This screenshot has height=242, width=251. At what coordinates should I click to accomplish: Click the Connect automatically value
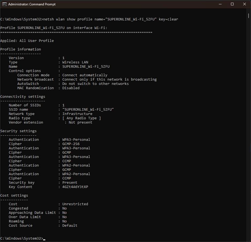click(85, 75)
